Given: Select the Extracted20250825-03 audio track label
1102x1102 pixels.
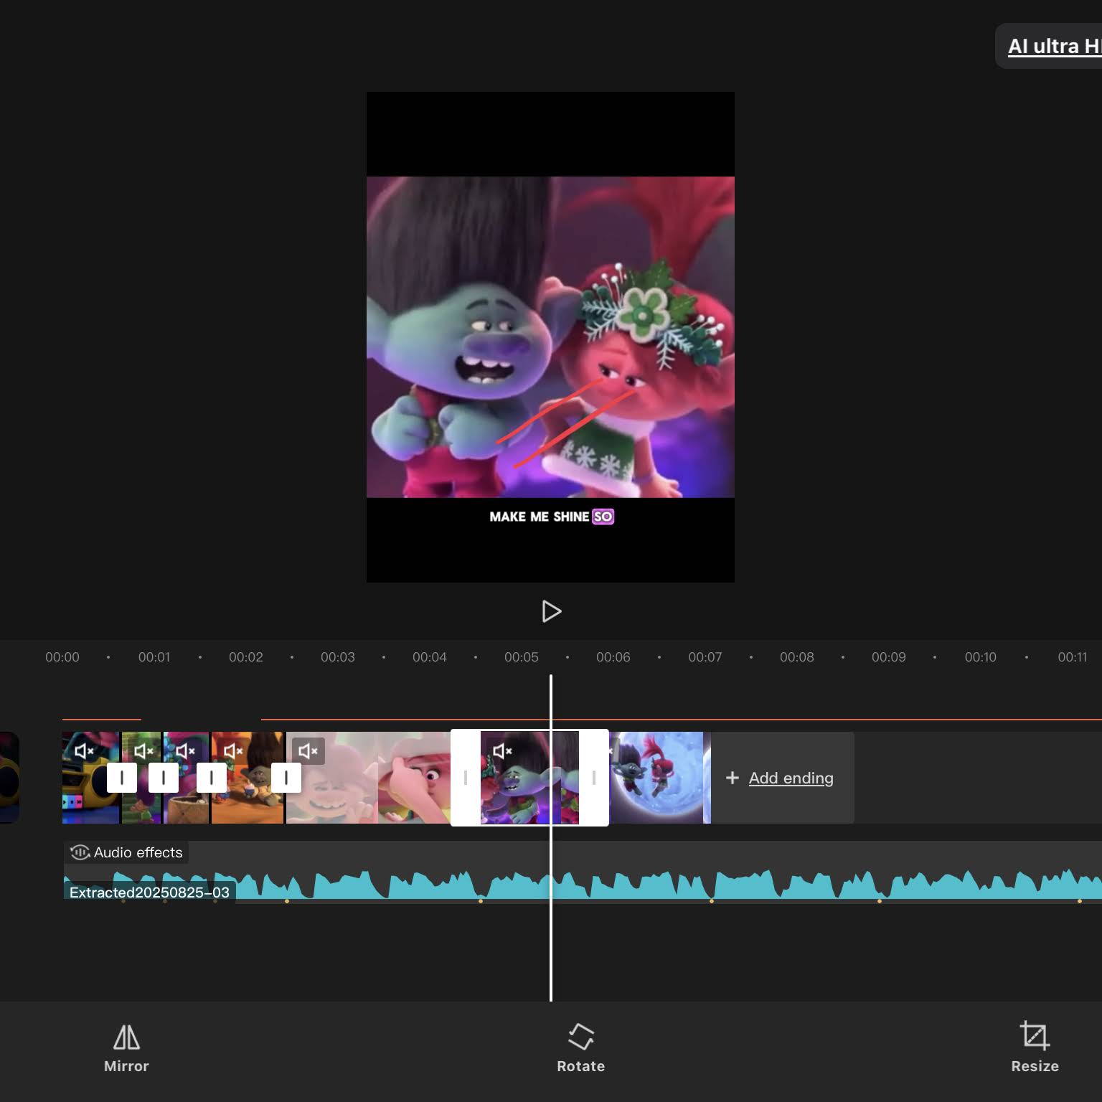Looking at the screenshot, I should (149, 893).
